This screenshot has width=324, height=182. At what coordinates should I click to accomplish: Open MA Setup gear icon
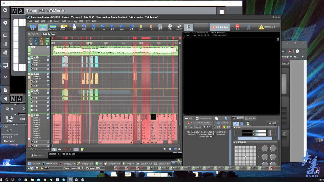tap(5, 23)
